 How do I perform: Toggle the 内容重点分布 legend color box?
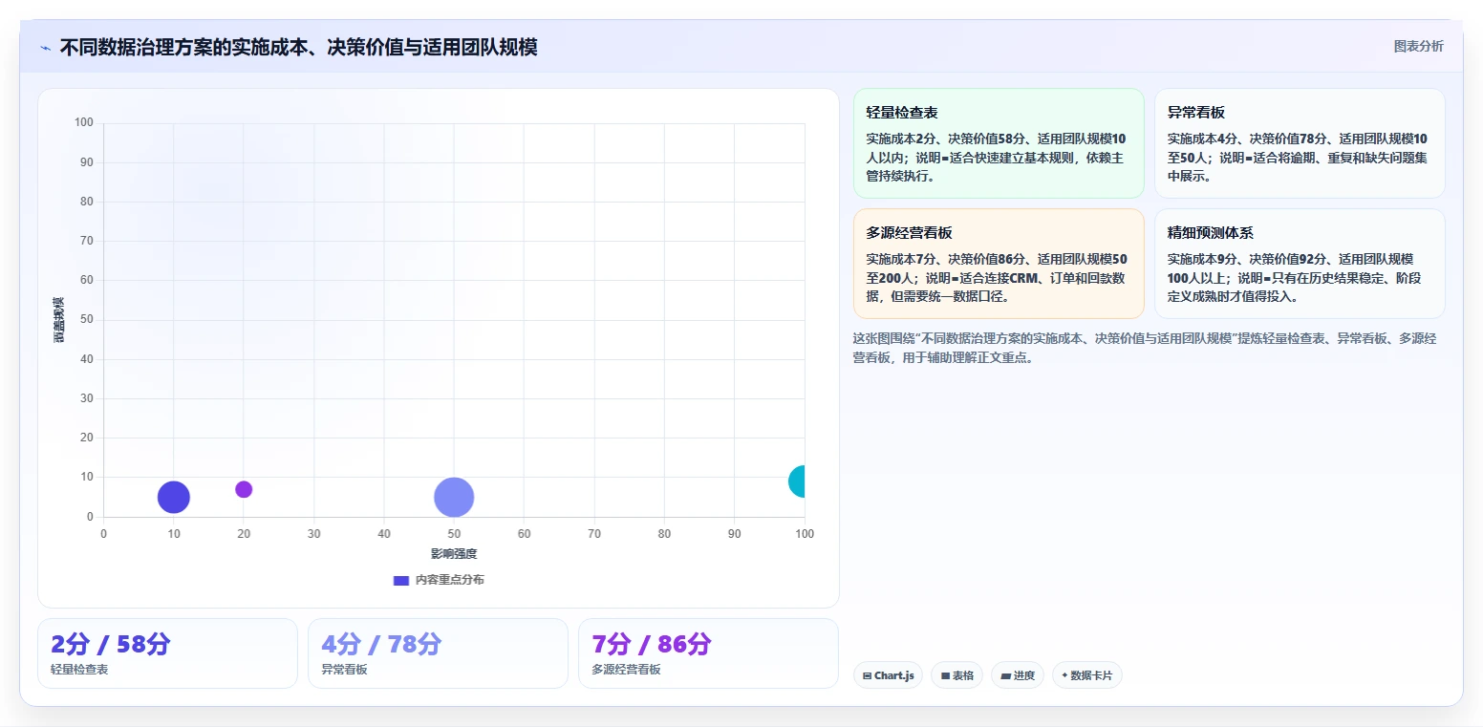[x=401, y=580]
